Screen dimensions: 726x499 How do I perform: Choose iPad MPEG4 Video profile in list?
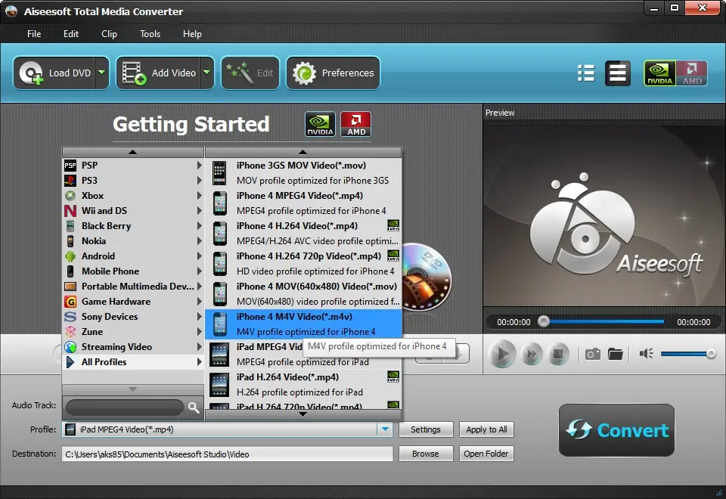[304, 355]
